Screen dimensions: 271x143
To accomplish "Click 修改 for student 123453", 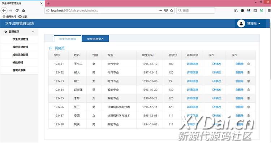I will click(216, 81).
